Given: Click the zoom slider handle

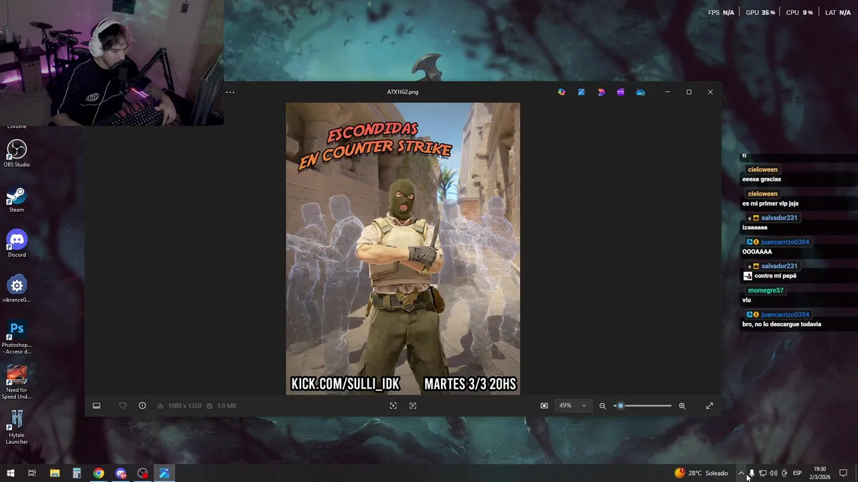Looking at the screenshot, I should pos(621,406).
